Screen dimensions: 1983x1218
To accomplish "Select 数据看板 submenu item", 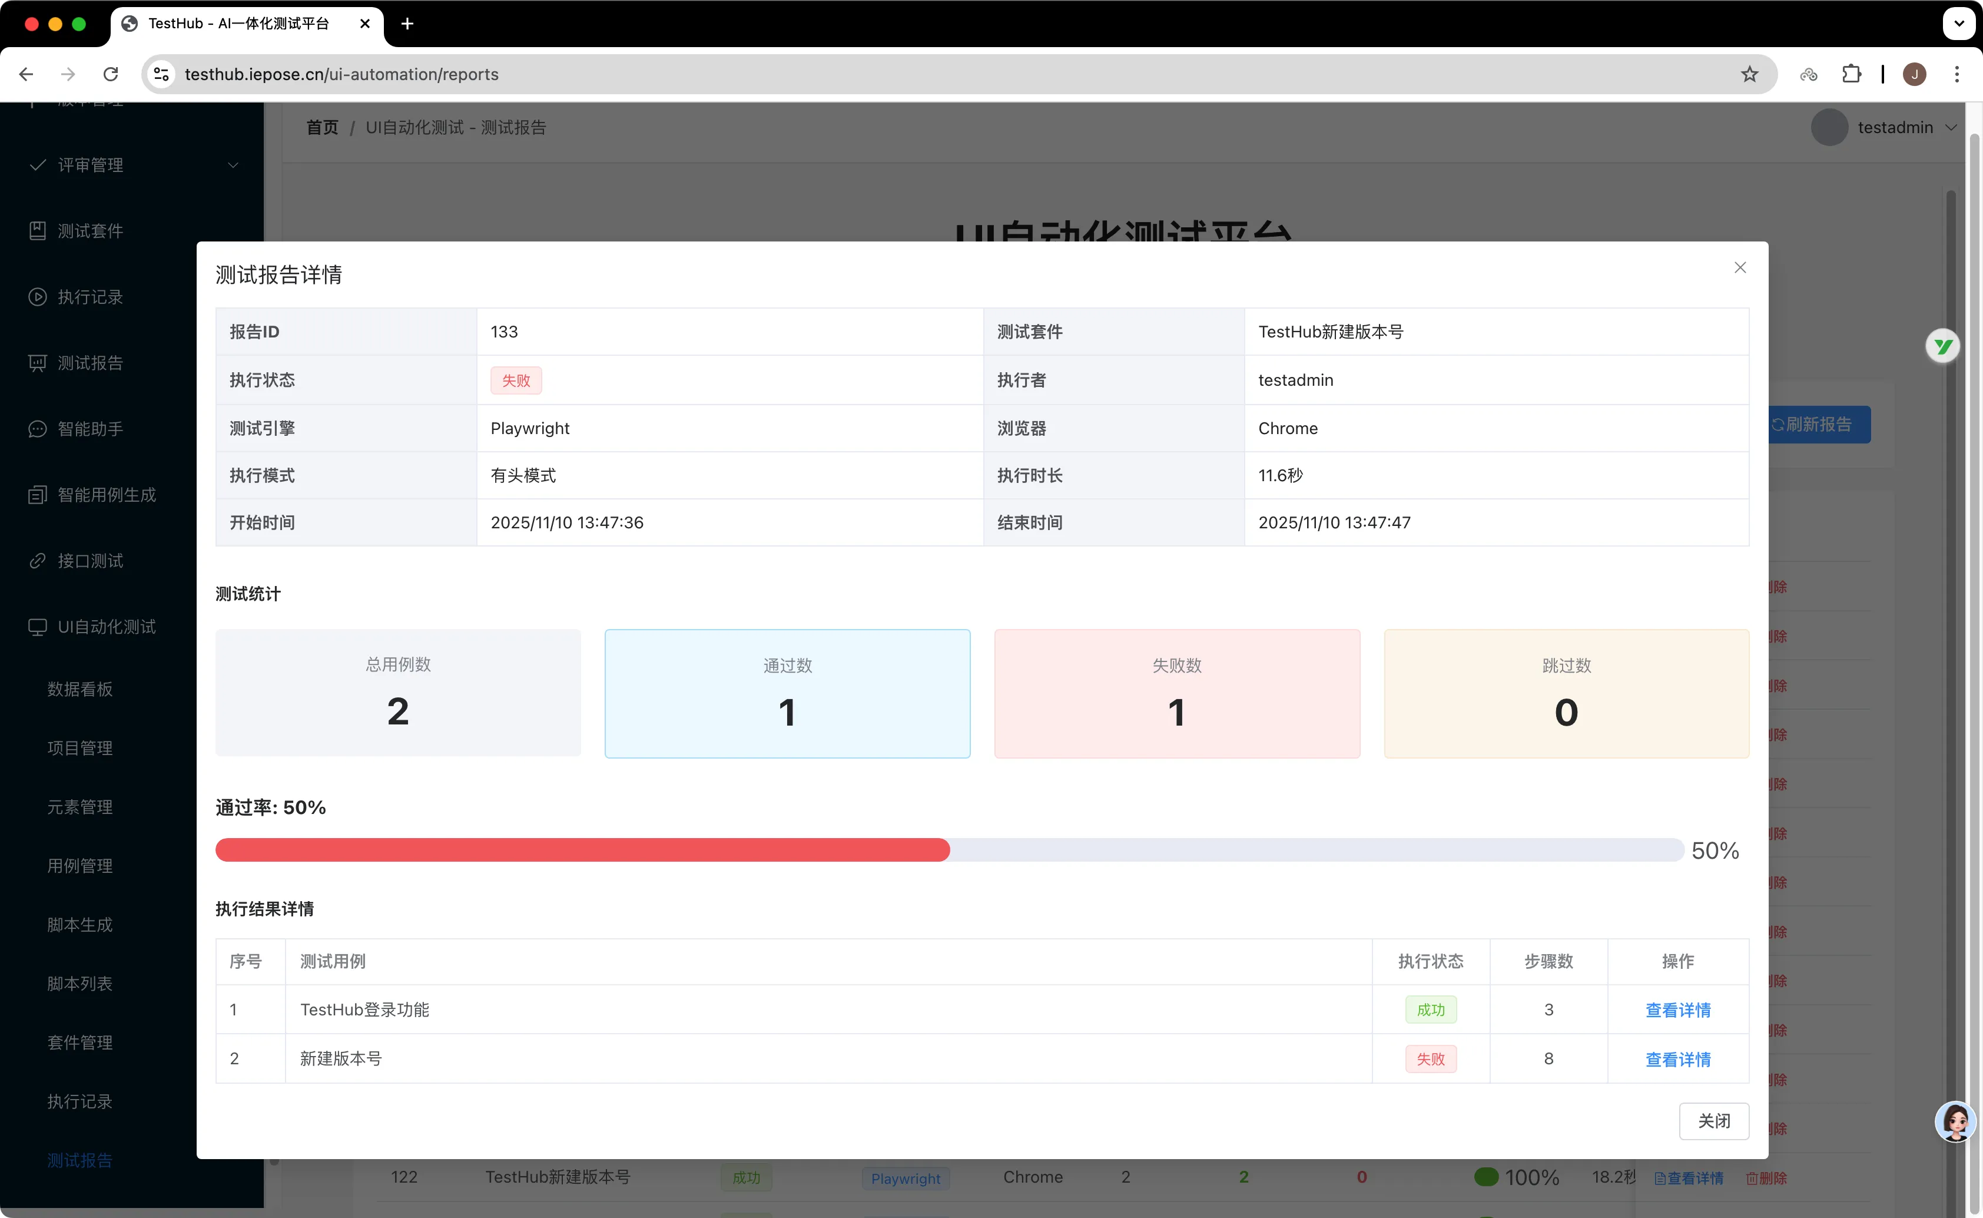I will [79, 689].
